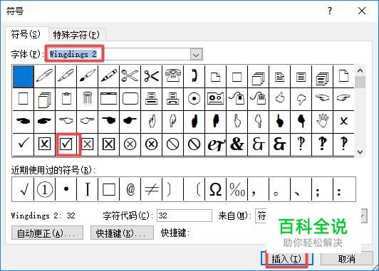Choose the bold circled X symbol
This screenshot has width=379, height=271.
coord(151,144)
